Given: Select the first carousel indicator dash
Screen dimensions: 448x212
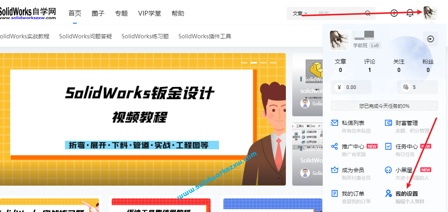Looking at the screenshot, I should coord(244,62).
